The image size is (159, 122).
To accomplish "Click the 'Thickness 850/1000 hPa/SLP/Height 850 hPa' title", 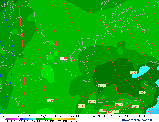I will (x=41, y=116).
